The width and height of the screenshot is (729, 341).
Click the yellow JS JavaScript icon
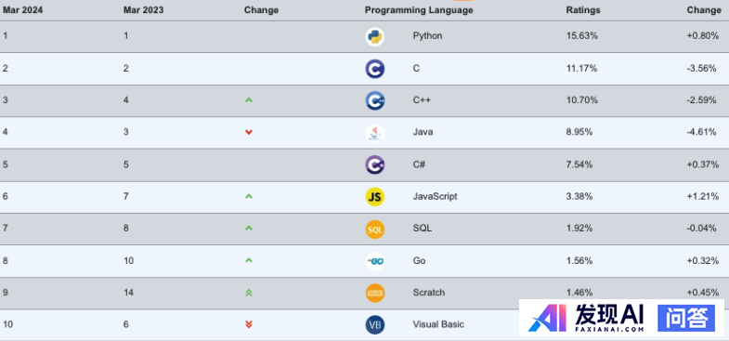[375, 197]
